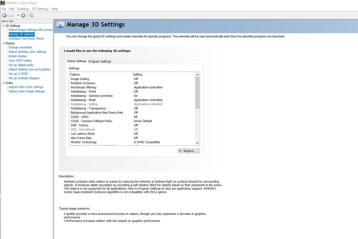Click the Manage 3D Settings header icon
358x239 pixels.
[x=60, y=25]
